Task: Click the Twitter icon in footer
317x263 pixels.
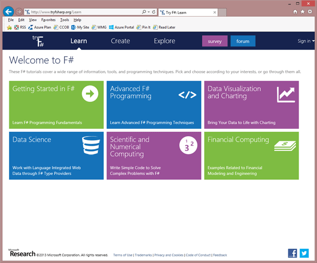Action: pos(304,253)
